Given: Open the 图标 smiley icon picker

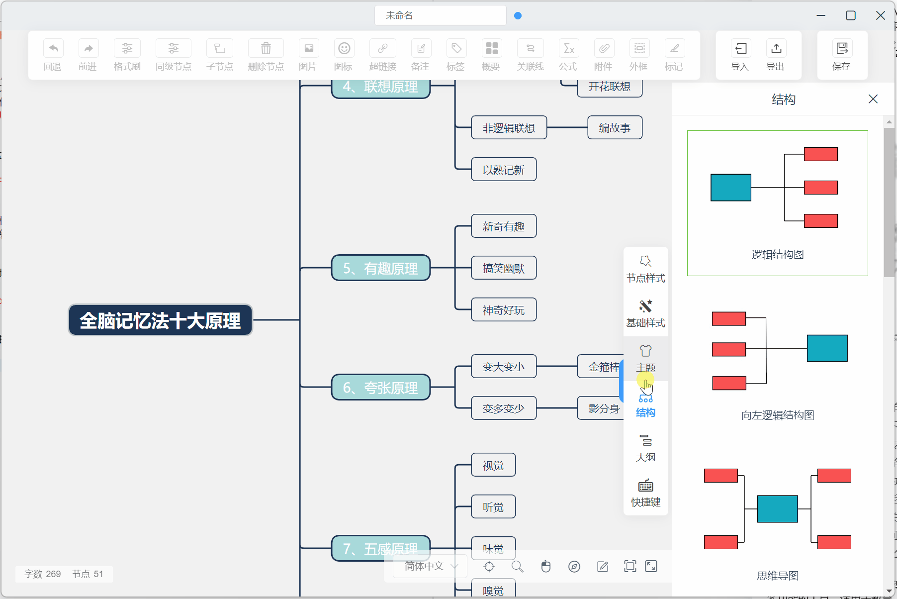Looking at the screenshot, I should 344,48.
